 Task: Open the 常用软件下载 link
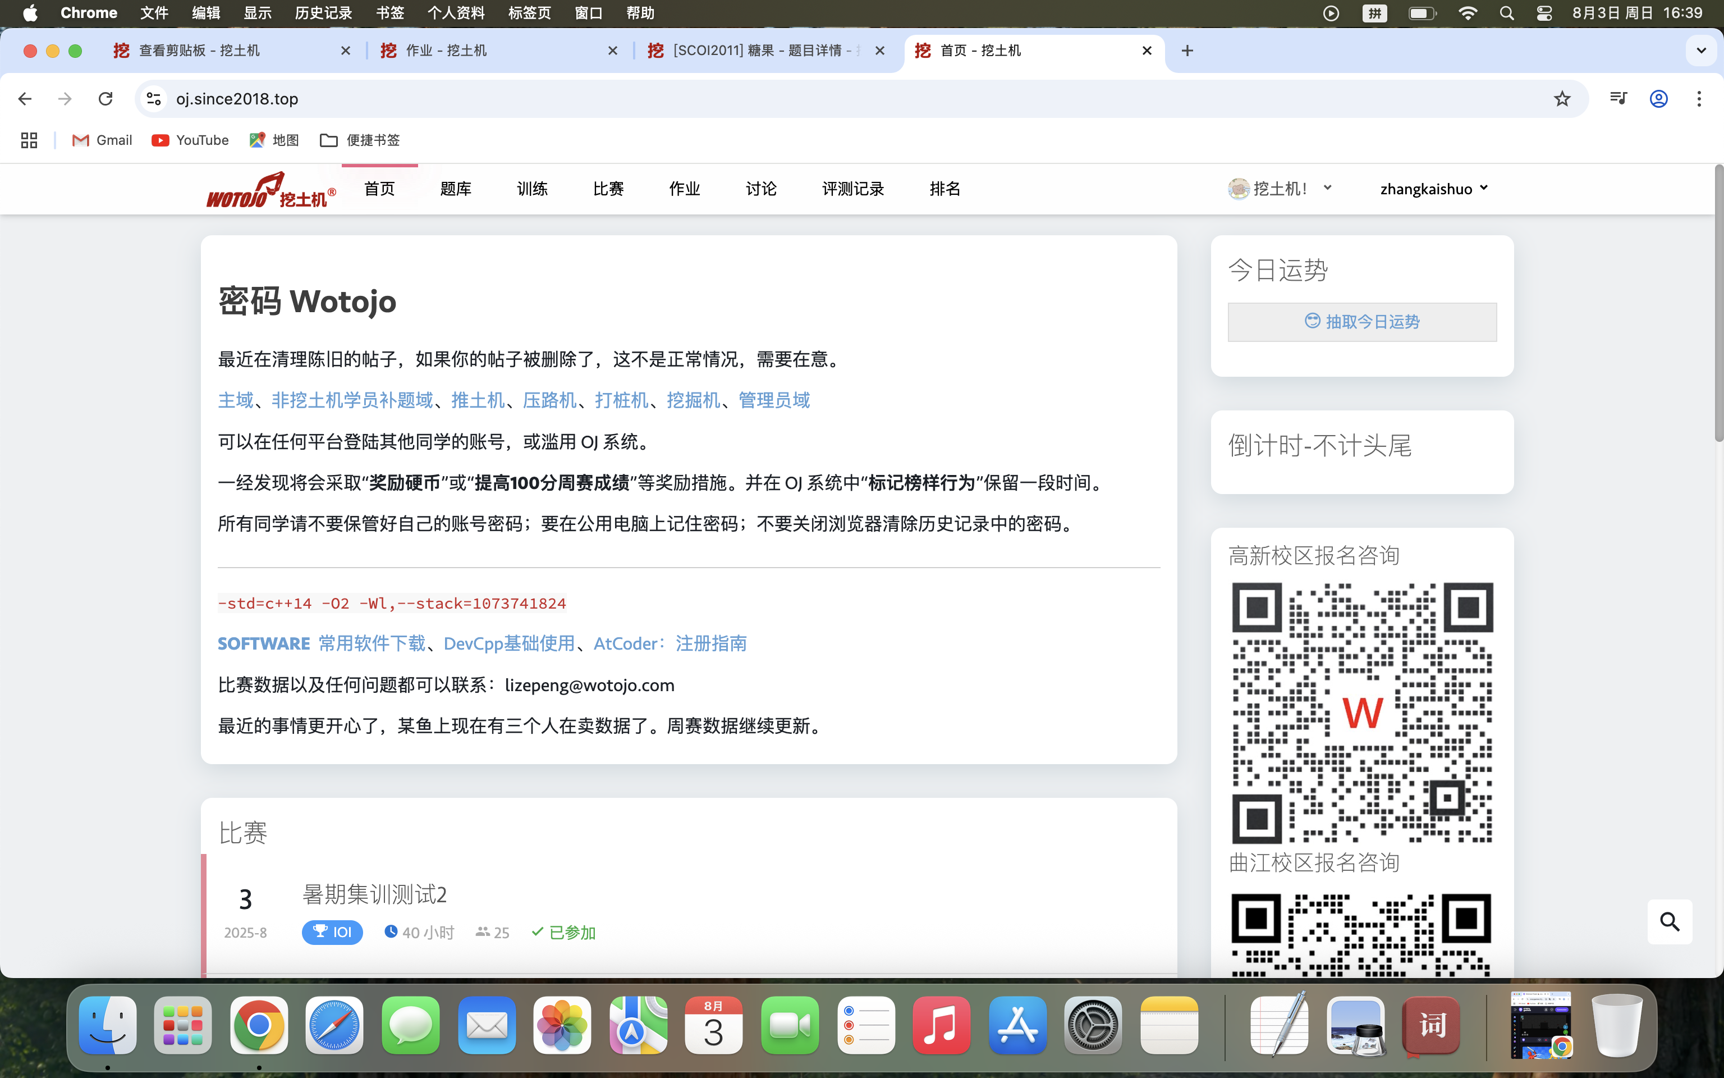tap(372, 643)
